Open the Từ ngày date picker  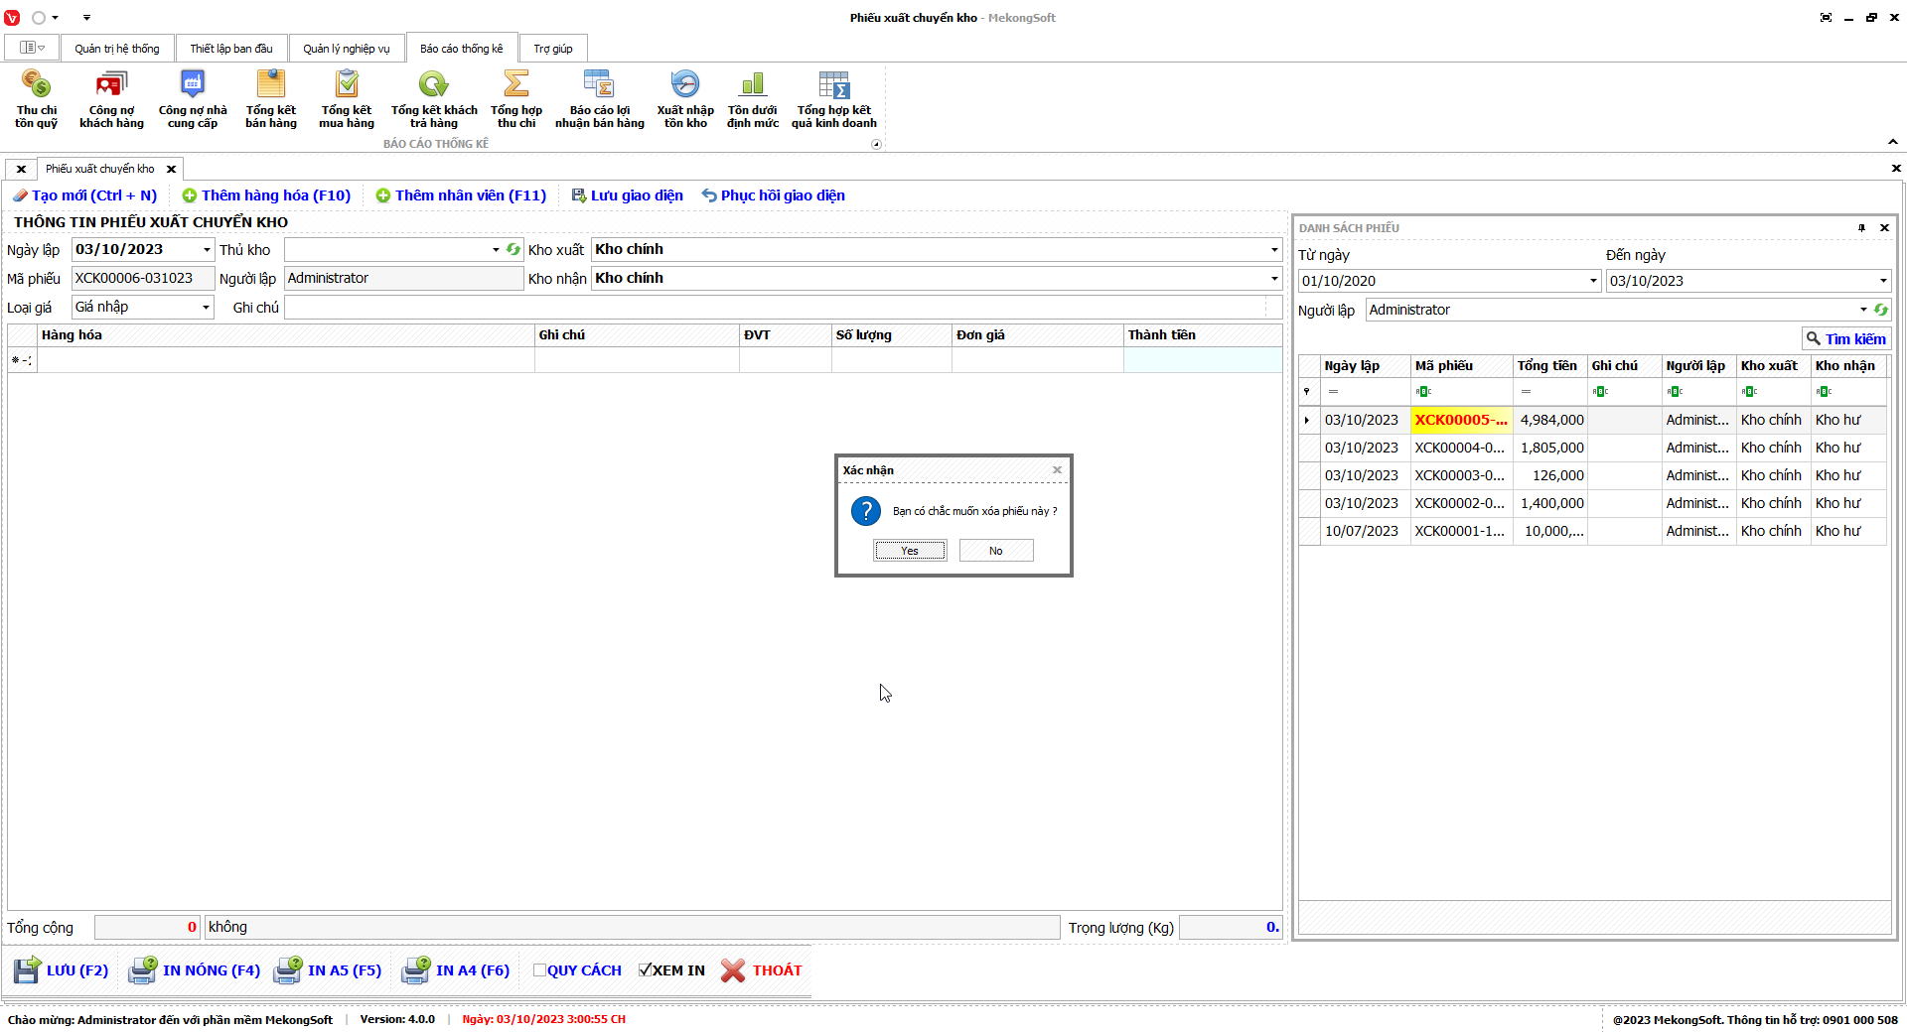pos(1592,281)
